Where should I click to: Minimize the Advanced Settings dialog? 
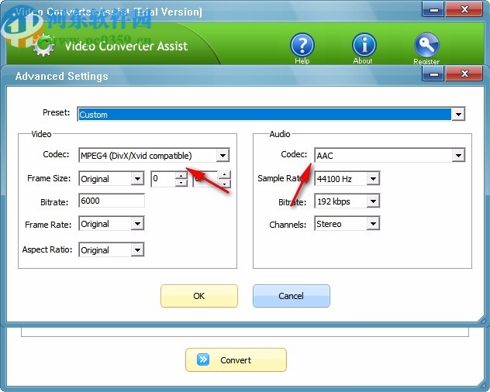[433, 74]
